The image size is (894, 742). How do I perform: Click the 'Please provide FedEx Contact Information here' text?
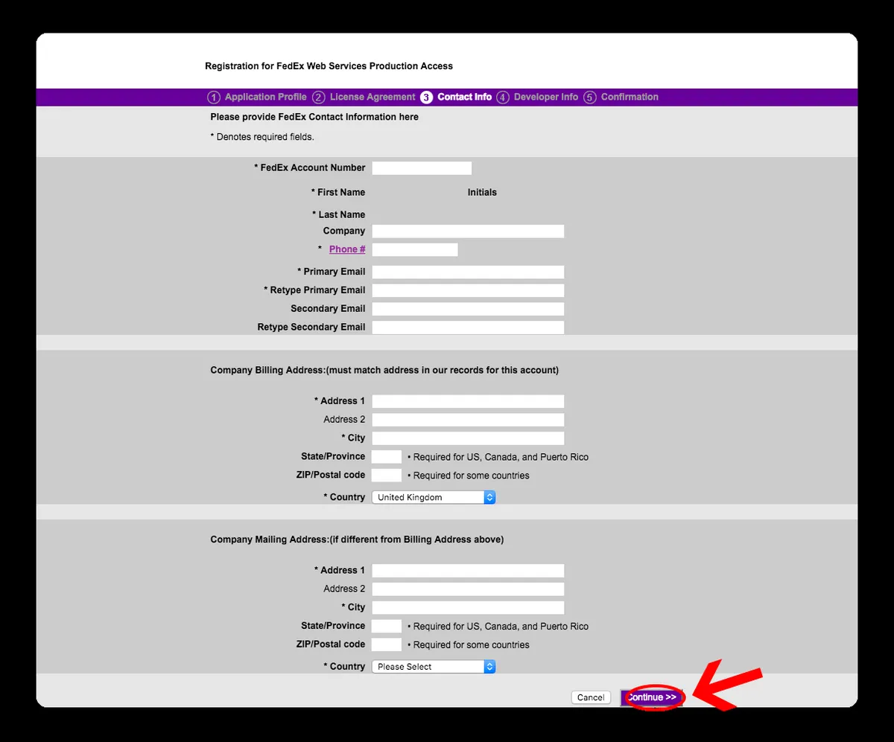tap(314, 117)
